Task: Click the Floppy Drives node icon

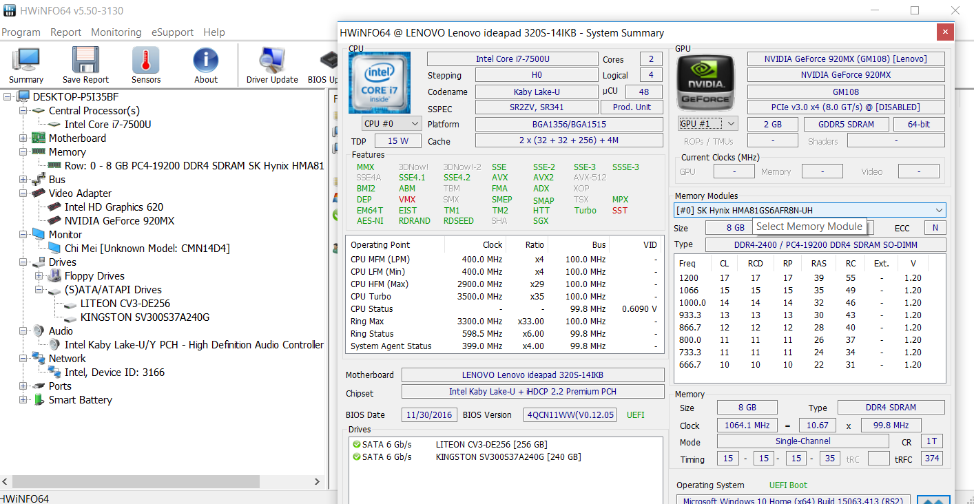Action: [54, 276]
